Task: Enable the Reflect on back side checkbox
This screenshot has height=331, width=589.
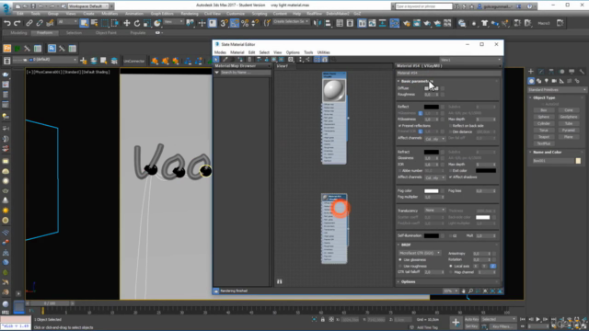Action: [451, 126]
